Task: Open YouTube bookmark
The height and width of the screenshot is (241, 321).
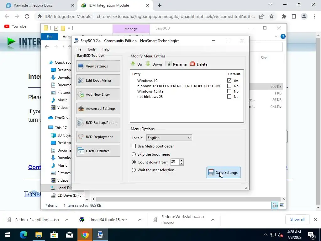Action: [15, 26]
